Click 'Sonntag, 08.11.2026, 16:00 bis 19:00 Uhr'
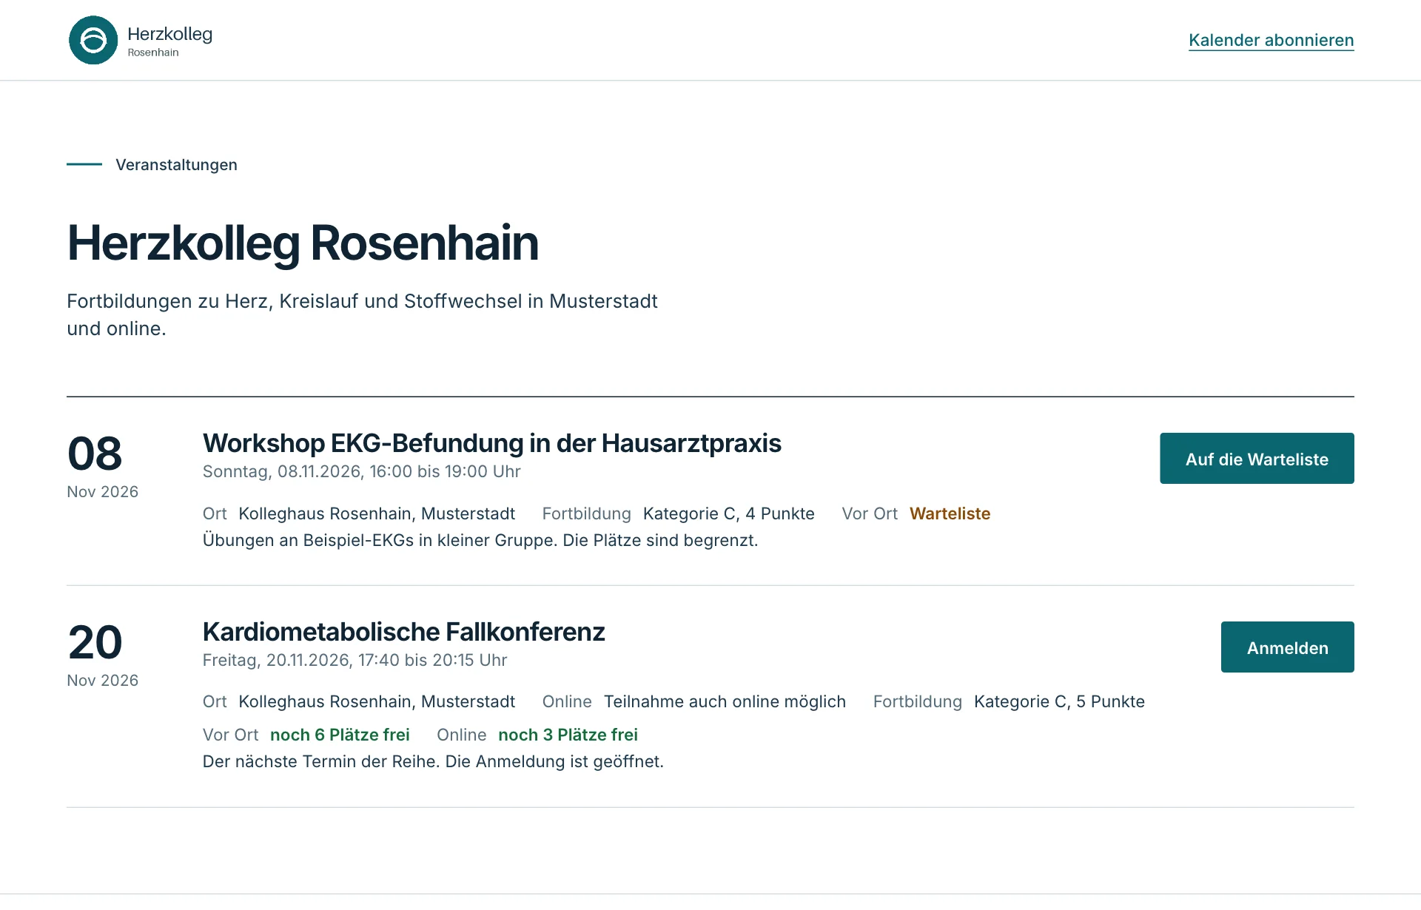The image size is (1421, 910). [x=361, y=471]
